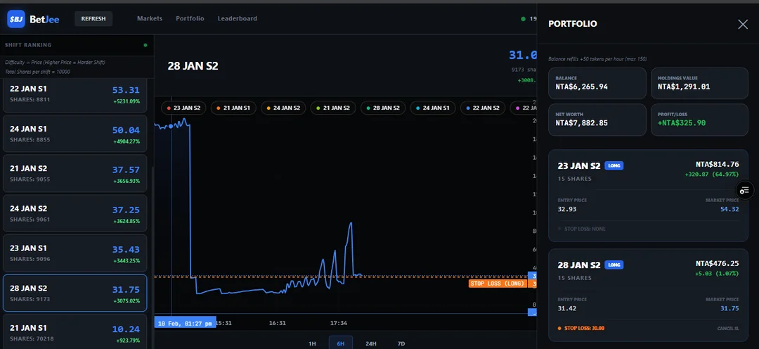Select the 22 JAN S1 shift in sidebar
Image resolution: width=759 pixels, height=349 pixels.
75,94
